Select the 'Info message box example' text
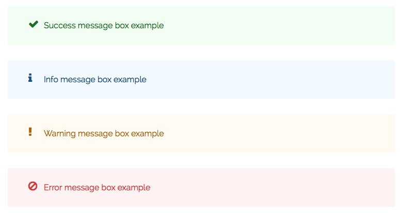The image size is (402, 213). coord(95,80)
